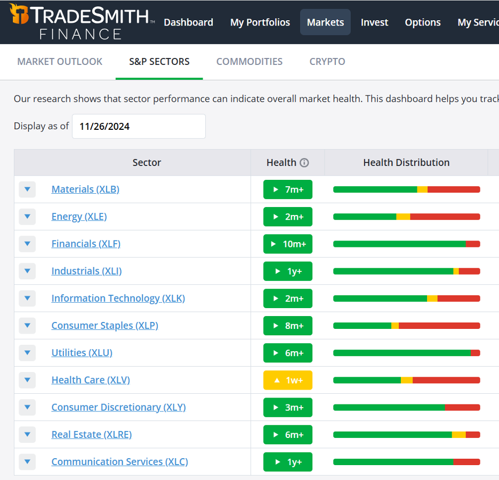Open the Options menu
499x480 pixels.
click(x=423, y=22)
